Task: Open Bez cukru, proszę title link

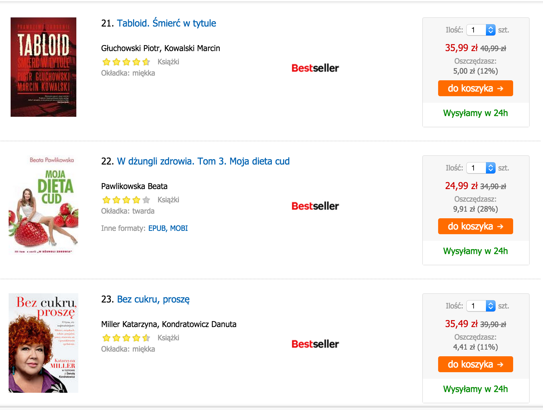Action: coord(153,300)
